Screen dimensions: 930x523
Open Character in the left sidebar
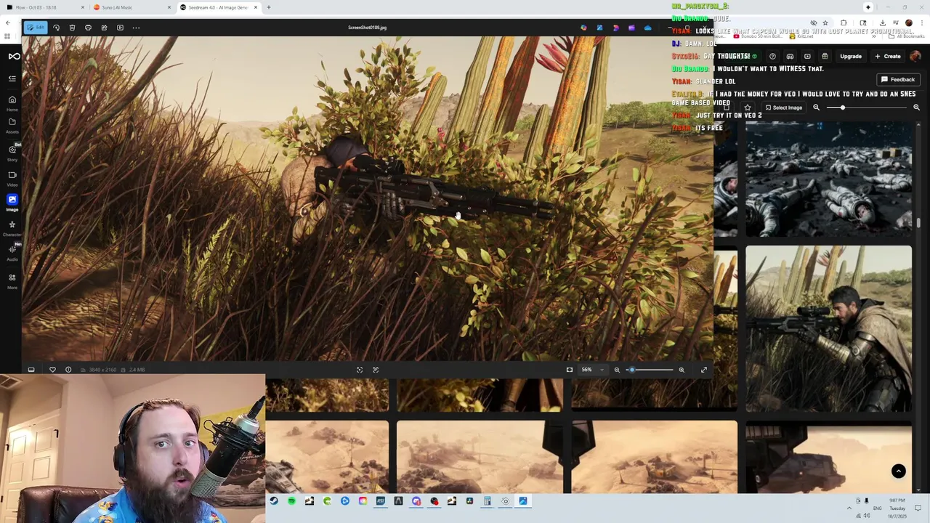[x=12, y=228]
